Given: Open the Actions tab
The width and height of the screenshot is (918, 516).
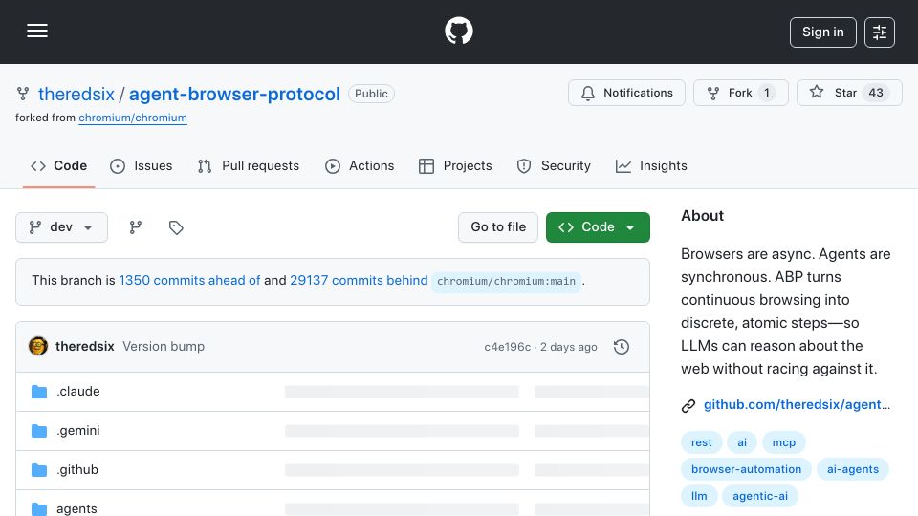Looking at the screenshot, I should click(x=360, y=166).
